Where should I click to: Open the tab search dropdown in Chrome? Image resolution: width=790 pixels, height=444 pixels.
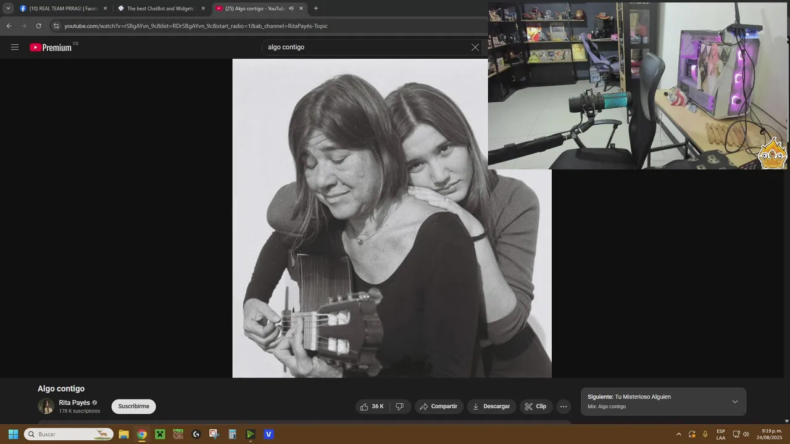click(x=8, y=9)
